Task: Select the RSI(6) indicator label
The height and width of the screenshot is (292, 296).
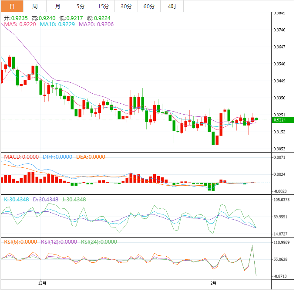Action: click(20, 241)
